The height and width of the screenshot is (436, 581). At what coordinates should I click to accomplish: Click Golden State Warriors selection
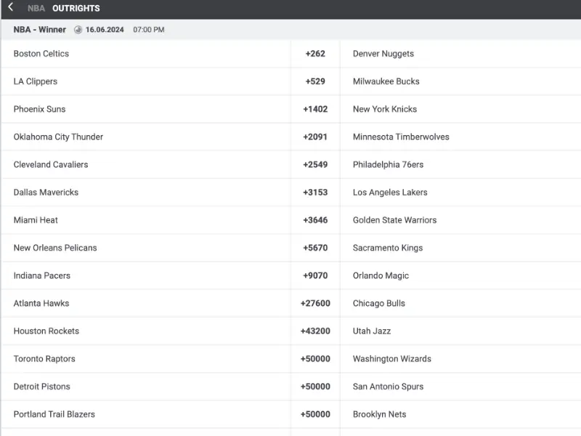point(460,220)
